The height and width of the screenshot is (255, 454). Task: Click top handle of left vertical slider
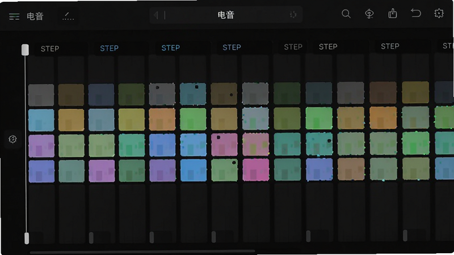pos(25,50)
